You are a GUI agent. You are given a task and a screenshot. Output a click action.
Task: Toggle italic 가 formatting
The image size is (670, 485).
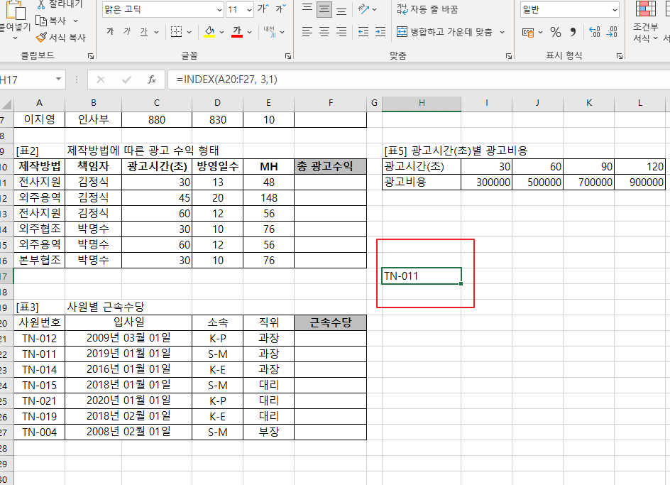[x=127, y=32]
